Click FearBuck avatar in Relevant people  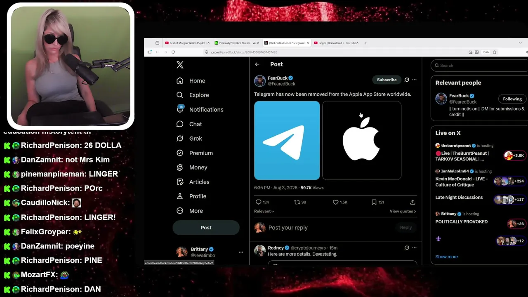coord(441,99)
